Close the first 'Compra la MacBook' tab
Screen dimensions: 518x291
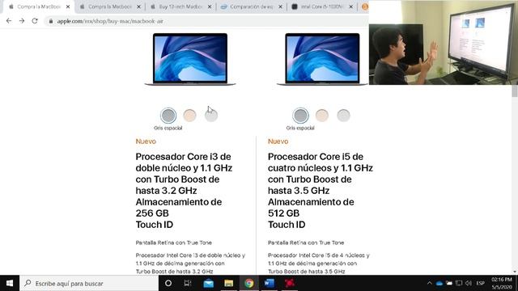click(68, 6)
